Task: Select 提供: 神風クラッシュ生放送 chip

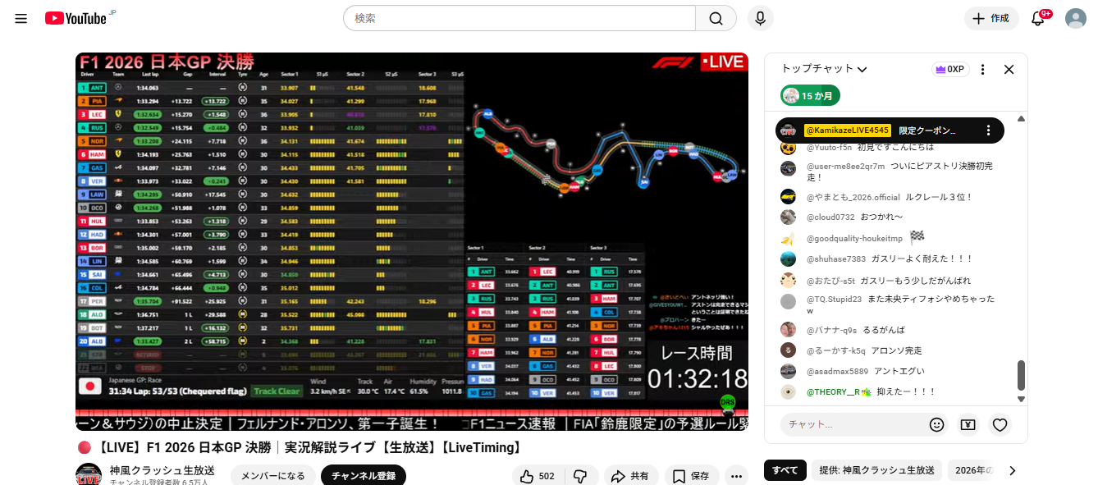Action: pyautogui.click(x=878, y=470)
